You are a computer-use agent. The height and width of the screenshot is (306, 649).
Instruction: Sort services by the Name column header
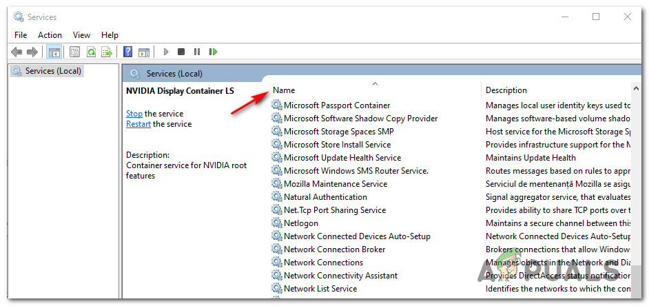click(284, 90)
